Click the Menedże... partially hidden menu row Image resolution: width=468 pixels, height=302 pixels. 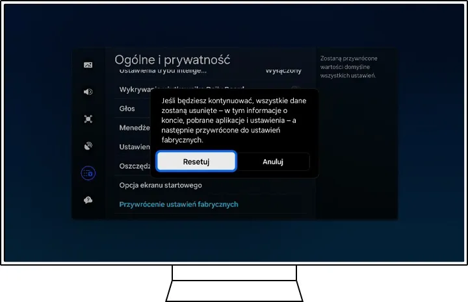click(133, 127)
